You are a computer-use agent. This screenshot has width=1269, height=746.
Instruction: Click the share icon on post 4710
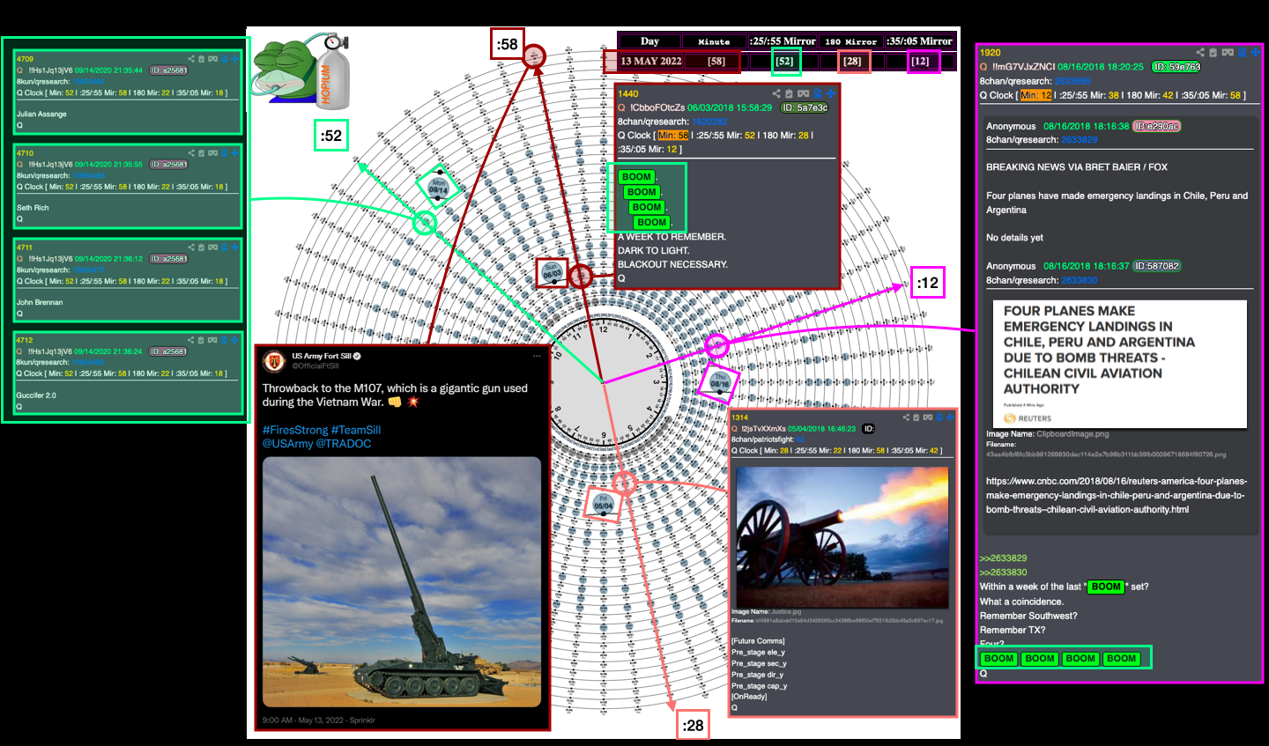click(191, 153)
